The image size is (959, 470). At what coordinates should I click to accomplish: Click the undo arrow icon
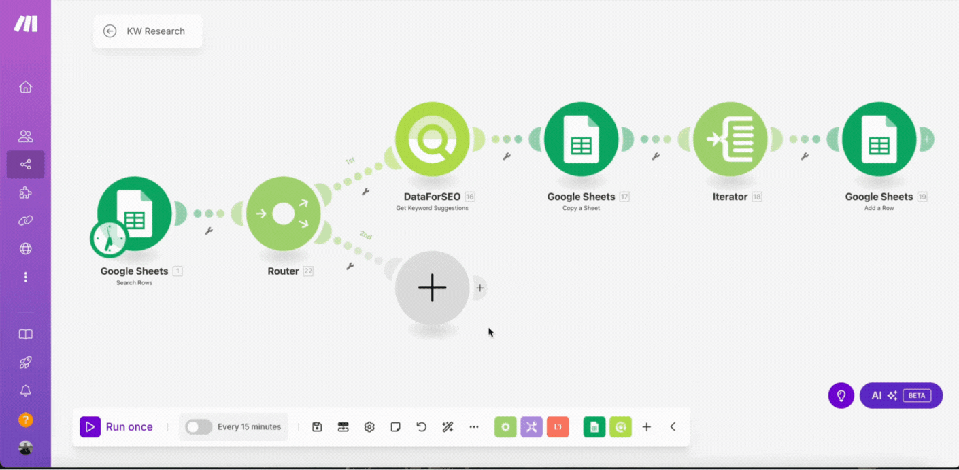pos(422,427)
